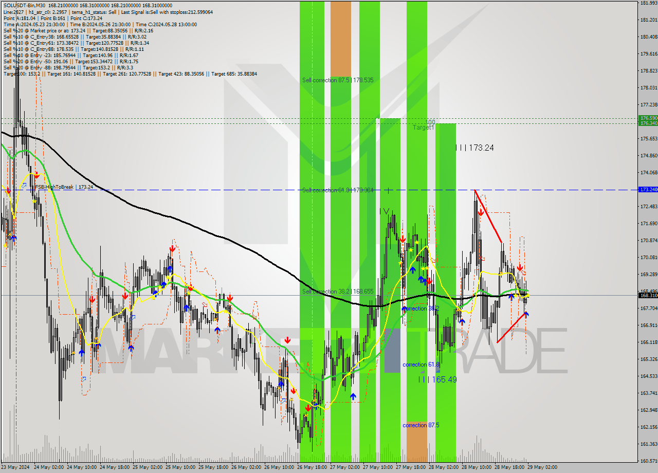Select the '23 May 2024' time axis label
This screenshot has width=658, height=473.
coord(15,467)
